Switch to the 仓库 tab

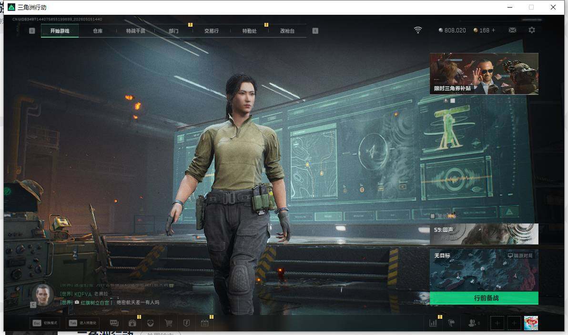pyautogui.click(x=98, y=31)
